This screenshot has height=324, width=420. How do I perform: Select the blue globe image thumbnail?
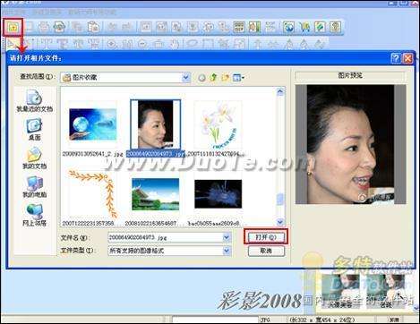coord(92,124)
